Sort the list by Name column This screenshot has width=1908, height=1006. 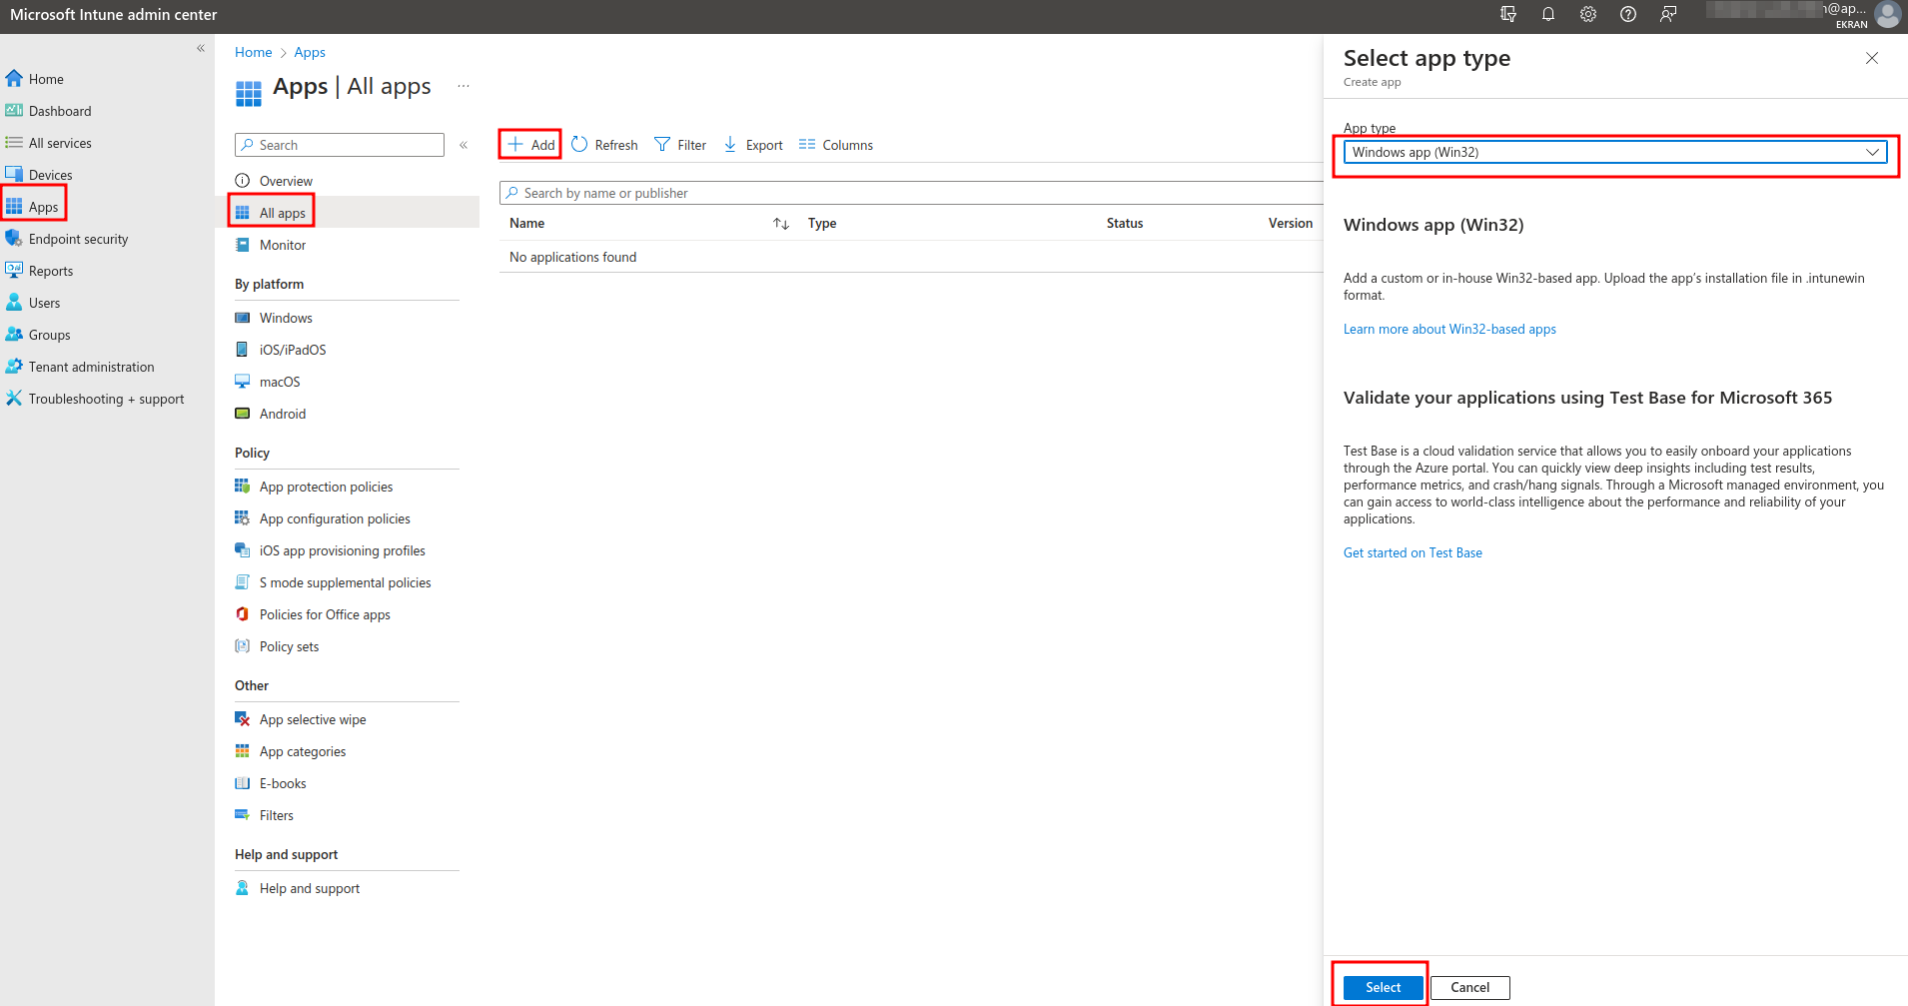pos(781,224)
